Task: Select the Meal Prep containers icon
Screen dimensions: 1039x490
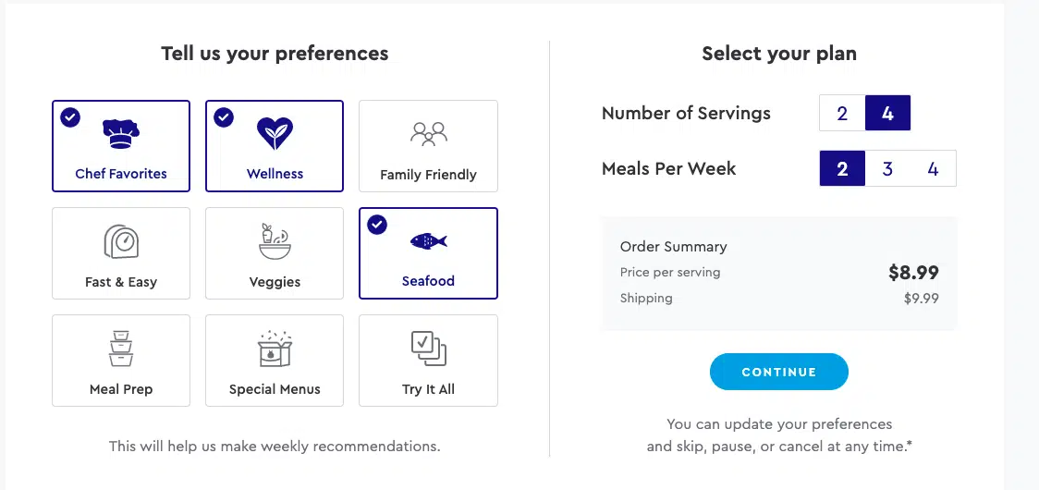Action: point(121,349)
